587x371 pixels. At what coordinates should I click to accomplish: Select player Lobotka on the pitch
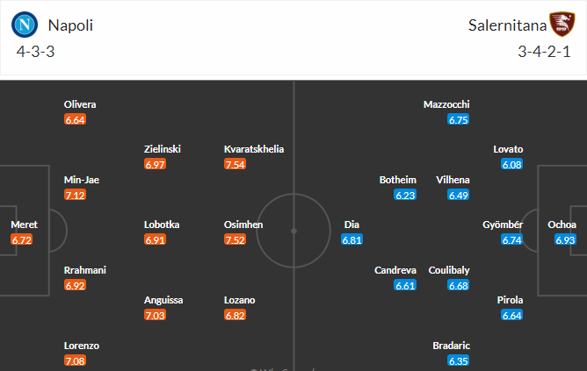(x=162, y=225)
